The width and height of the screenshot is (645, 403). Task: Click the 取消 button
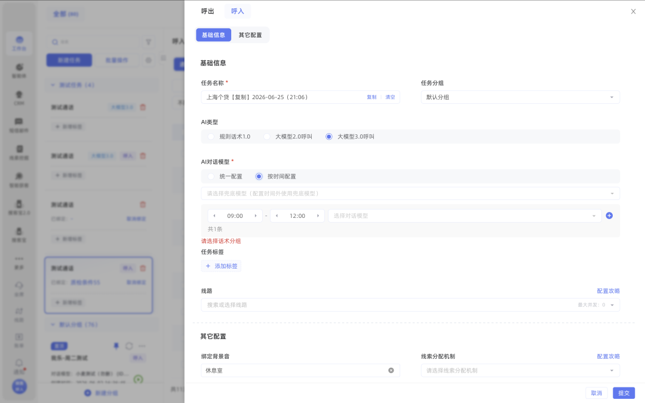(597, 393)
